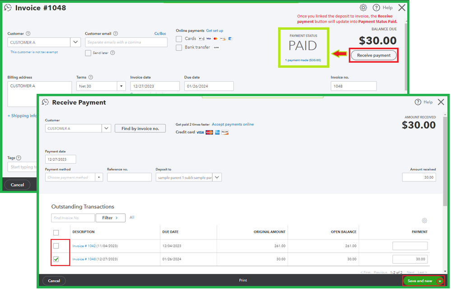This screenshot has width=451, height=290.
Task: Click the Receive payment button
Action: click(374, 55)
